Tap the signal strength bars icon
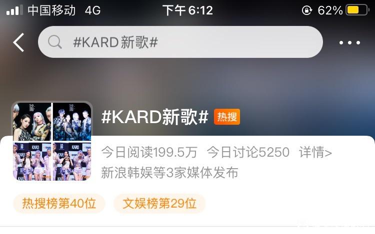 click(14, 10)
